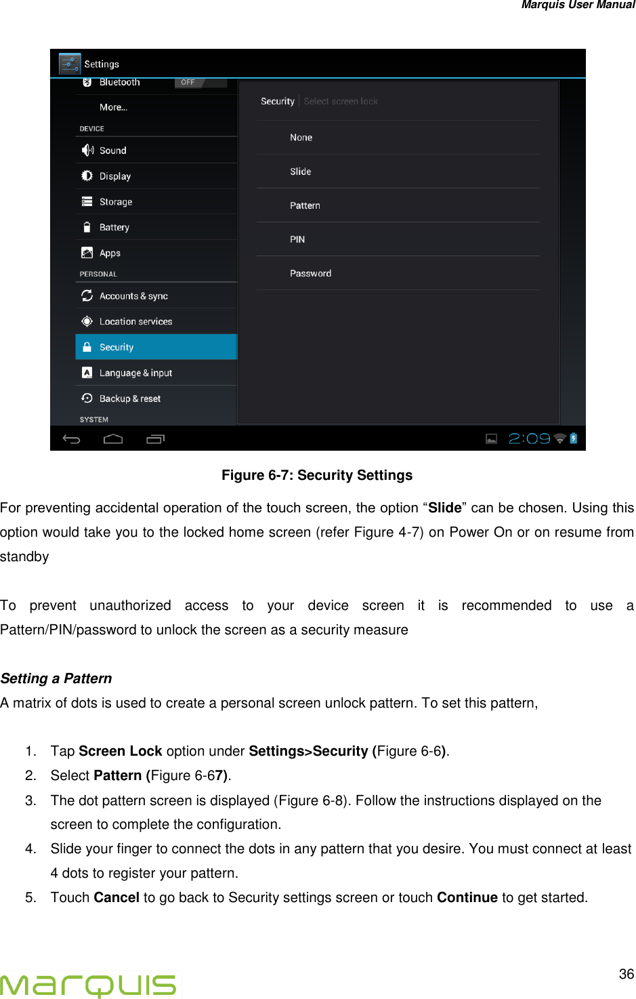Open Backup & reset settings

click(87, 398)
